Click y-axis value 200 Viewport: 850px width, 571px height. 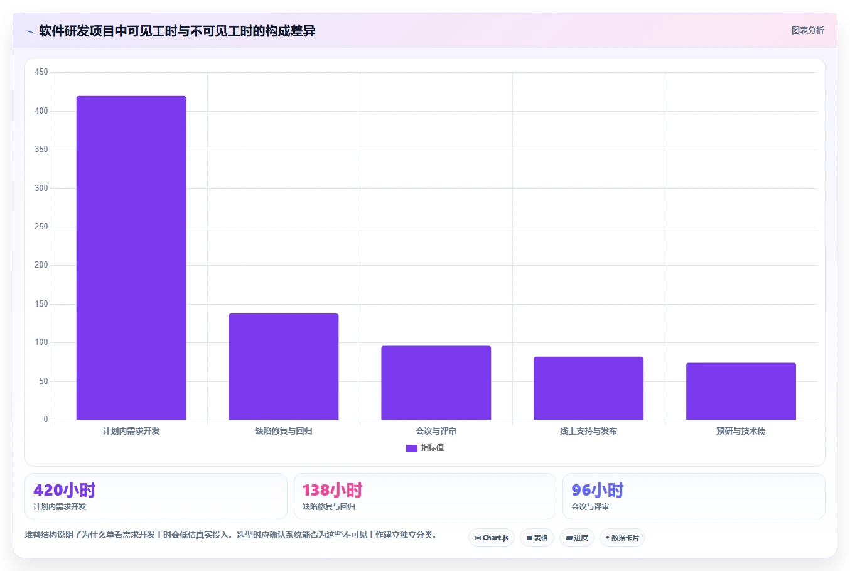click(41, 265)
